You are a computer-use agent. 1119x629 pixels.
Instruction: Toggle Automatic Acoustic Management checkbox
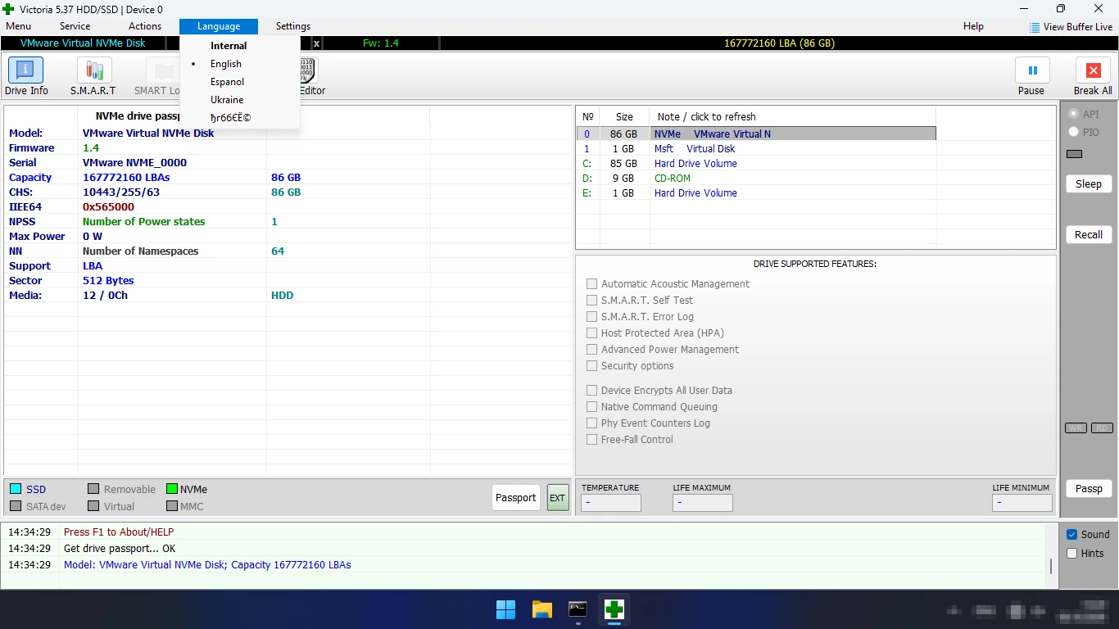[x=591, y=283]
